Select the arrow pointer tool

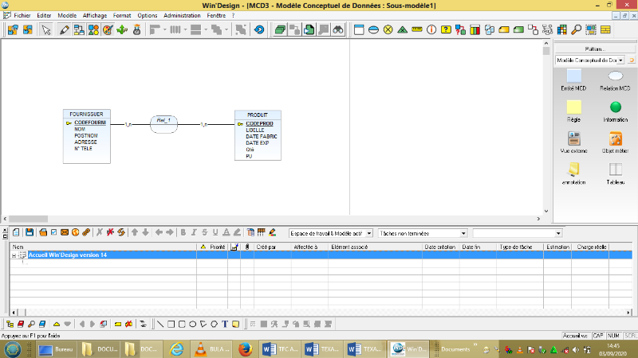click(x=46, y=30)
